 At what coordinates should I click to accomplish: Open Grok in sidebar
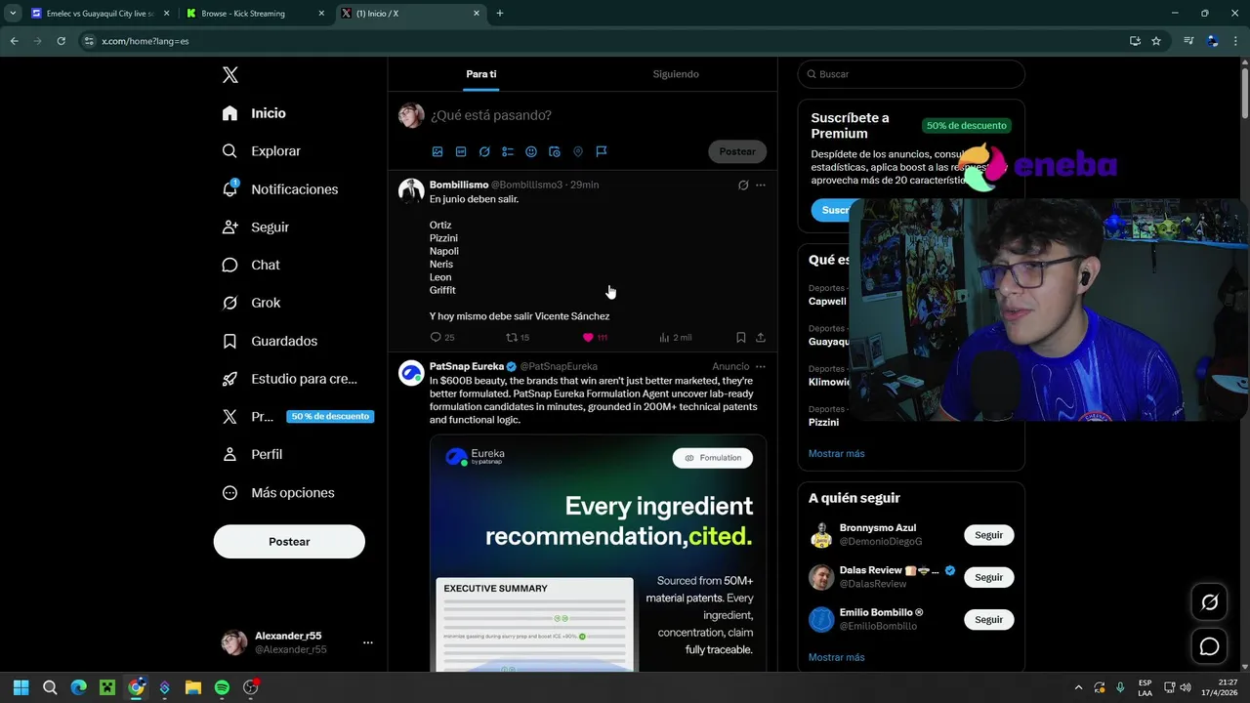251,303
